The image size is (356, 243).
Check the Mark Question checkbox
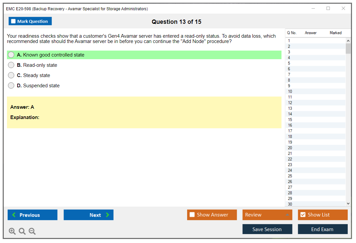pyautogui.click(x=14, y=21)
